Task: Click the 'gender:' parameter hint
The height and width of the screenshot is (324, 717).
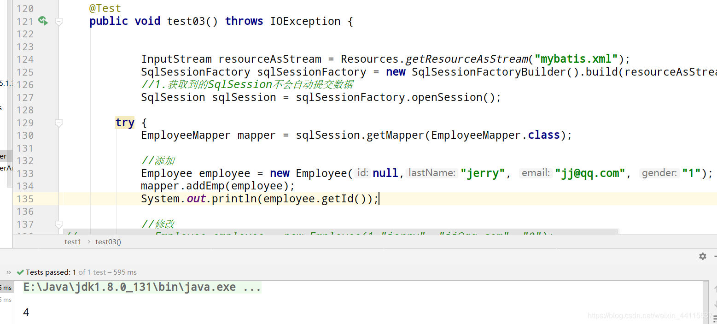Action: coord(659,173)
